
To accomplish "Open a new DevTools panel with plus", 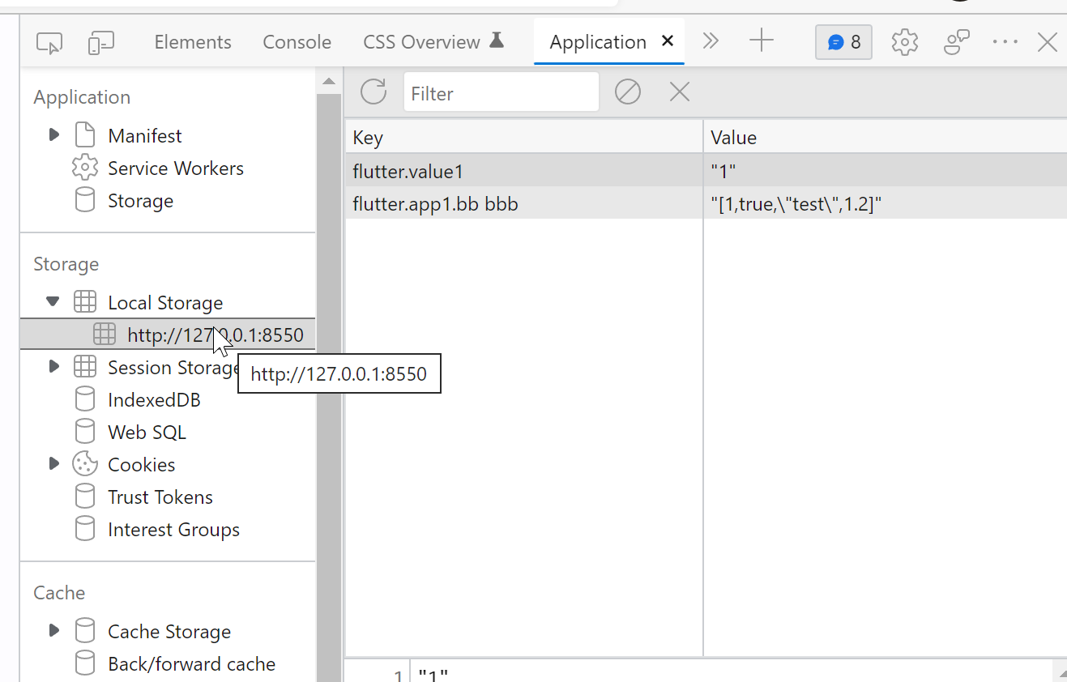I will 761,41.
